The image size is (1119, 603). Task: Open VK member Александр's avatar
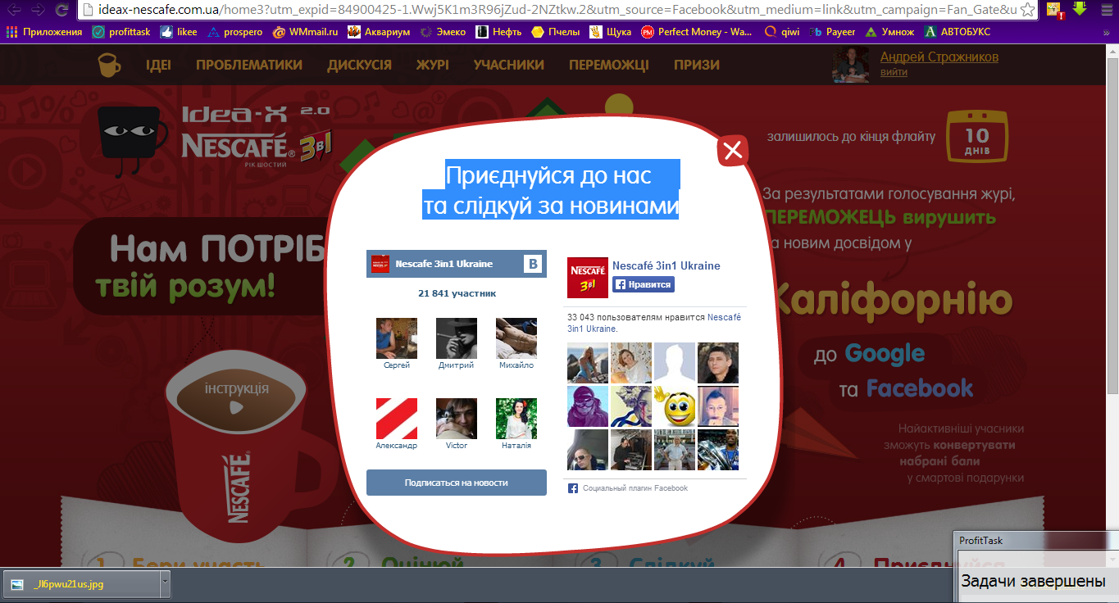click(397, 419)
